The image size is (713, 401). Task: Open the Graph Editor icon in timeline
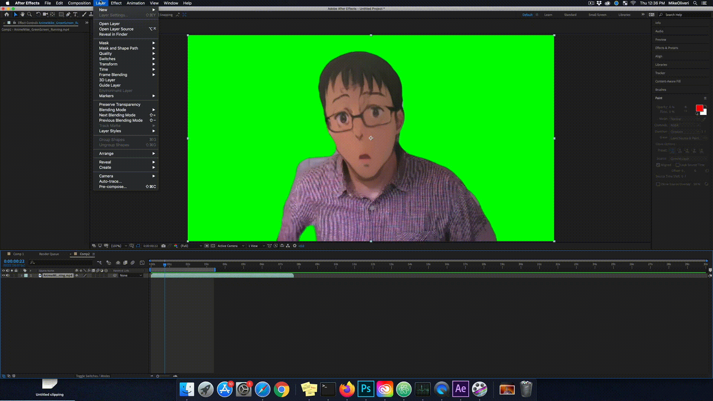142,263
